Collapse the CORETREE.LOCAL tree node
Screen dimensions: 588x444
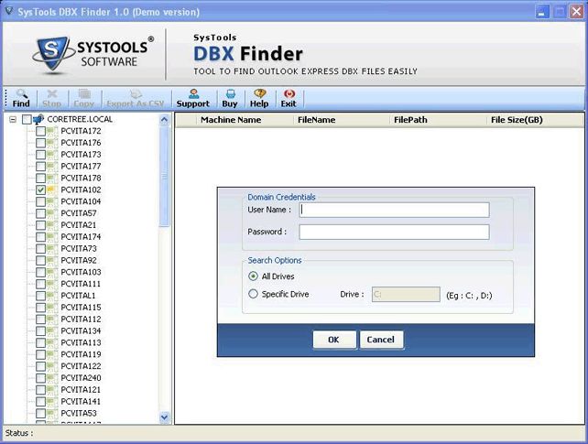13,120
